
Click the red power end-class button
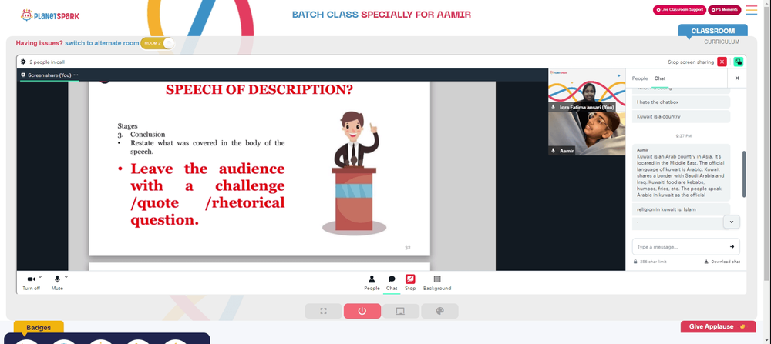pos(362,311)
